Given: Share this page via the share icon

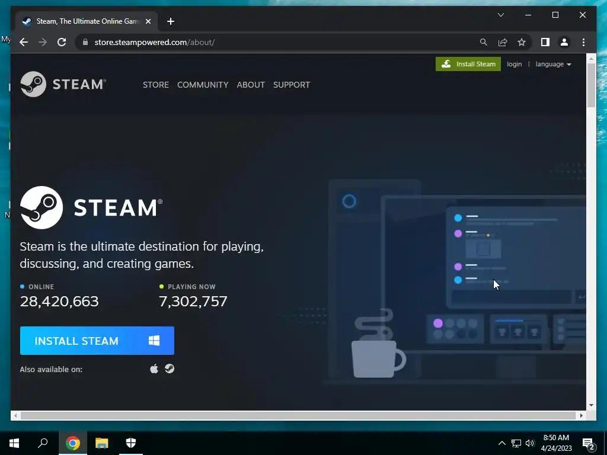Looking at the screenshot, I should click(503, 42).
